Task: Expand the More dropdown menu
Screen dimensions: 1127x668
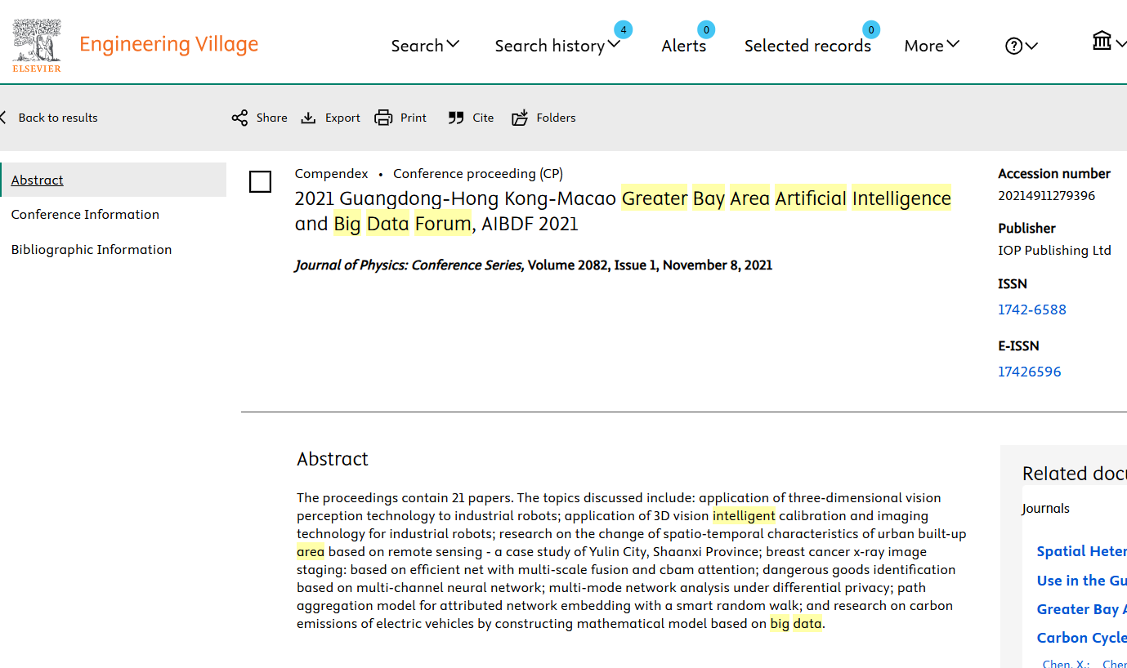Action: [x=932, y=46]
